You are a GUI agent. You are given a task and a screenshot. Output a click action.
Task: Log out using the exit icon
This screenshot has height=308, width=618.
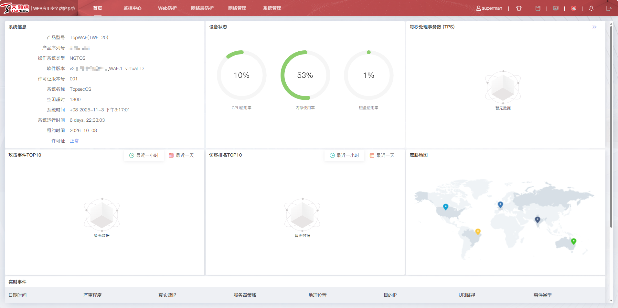tap(610, 8)
